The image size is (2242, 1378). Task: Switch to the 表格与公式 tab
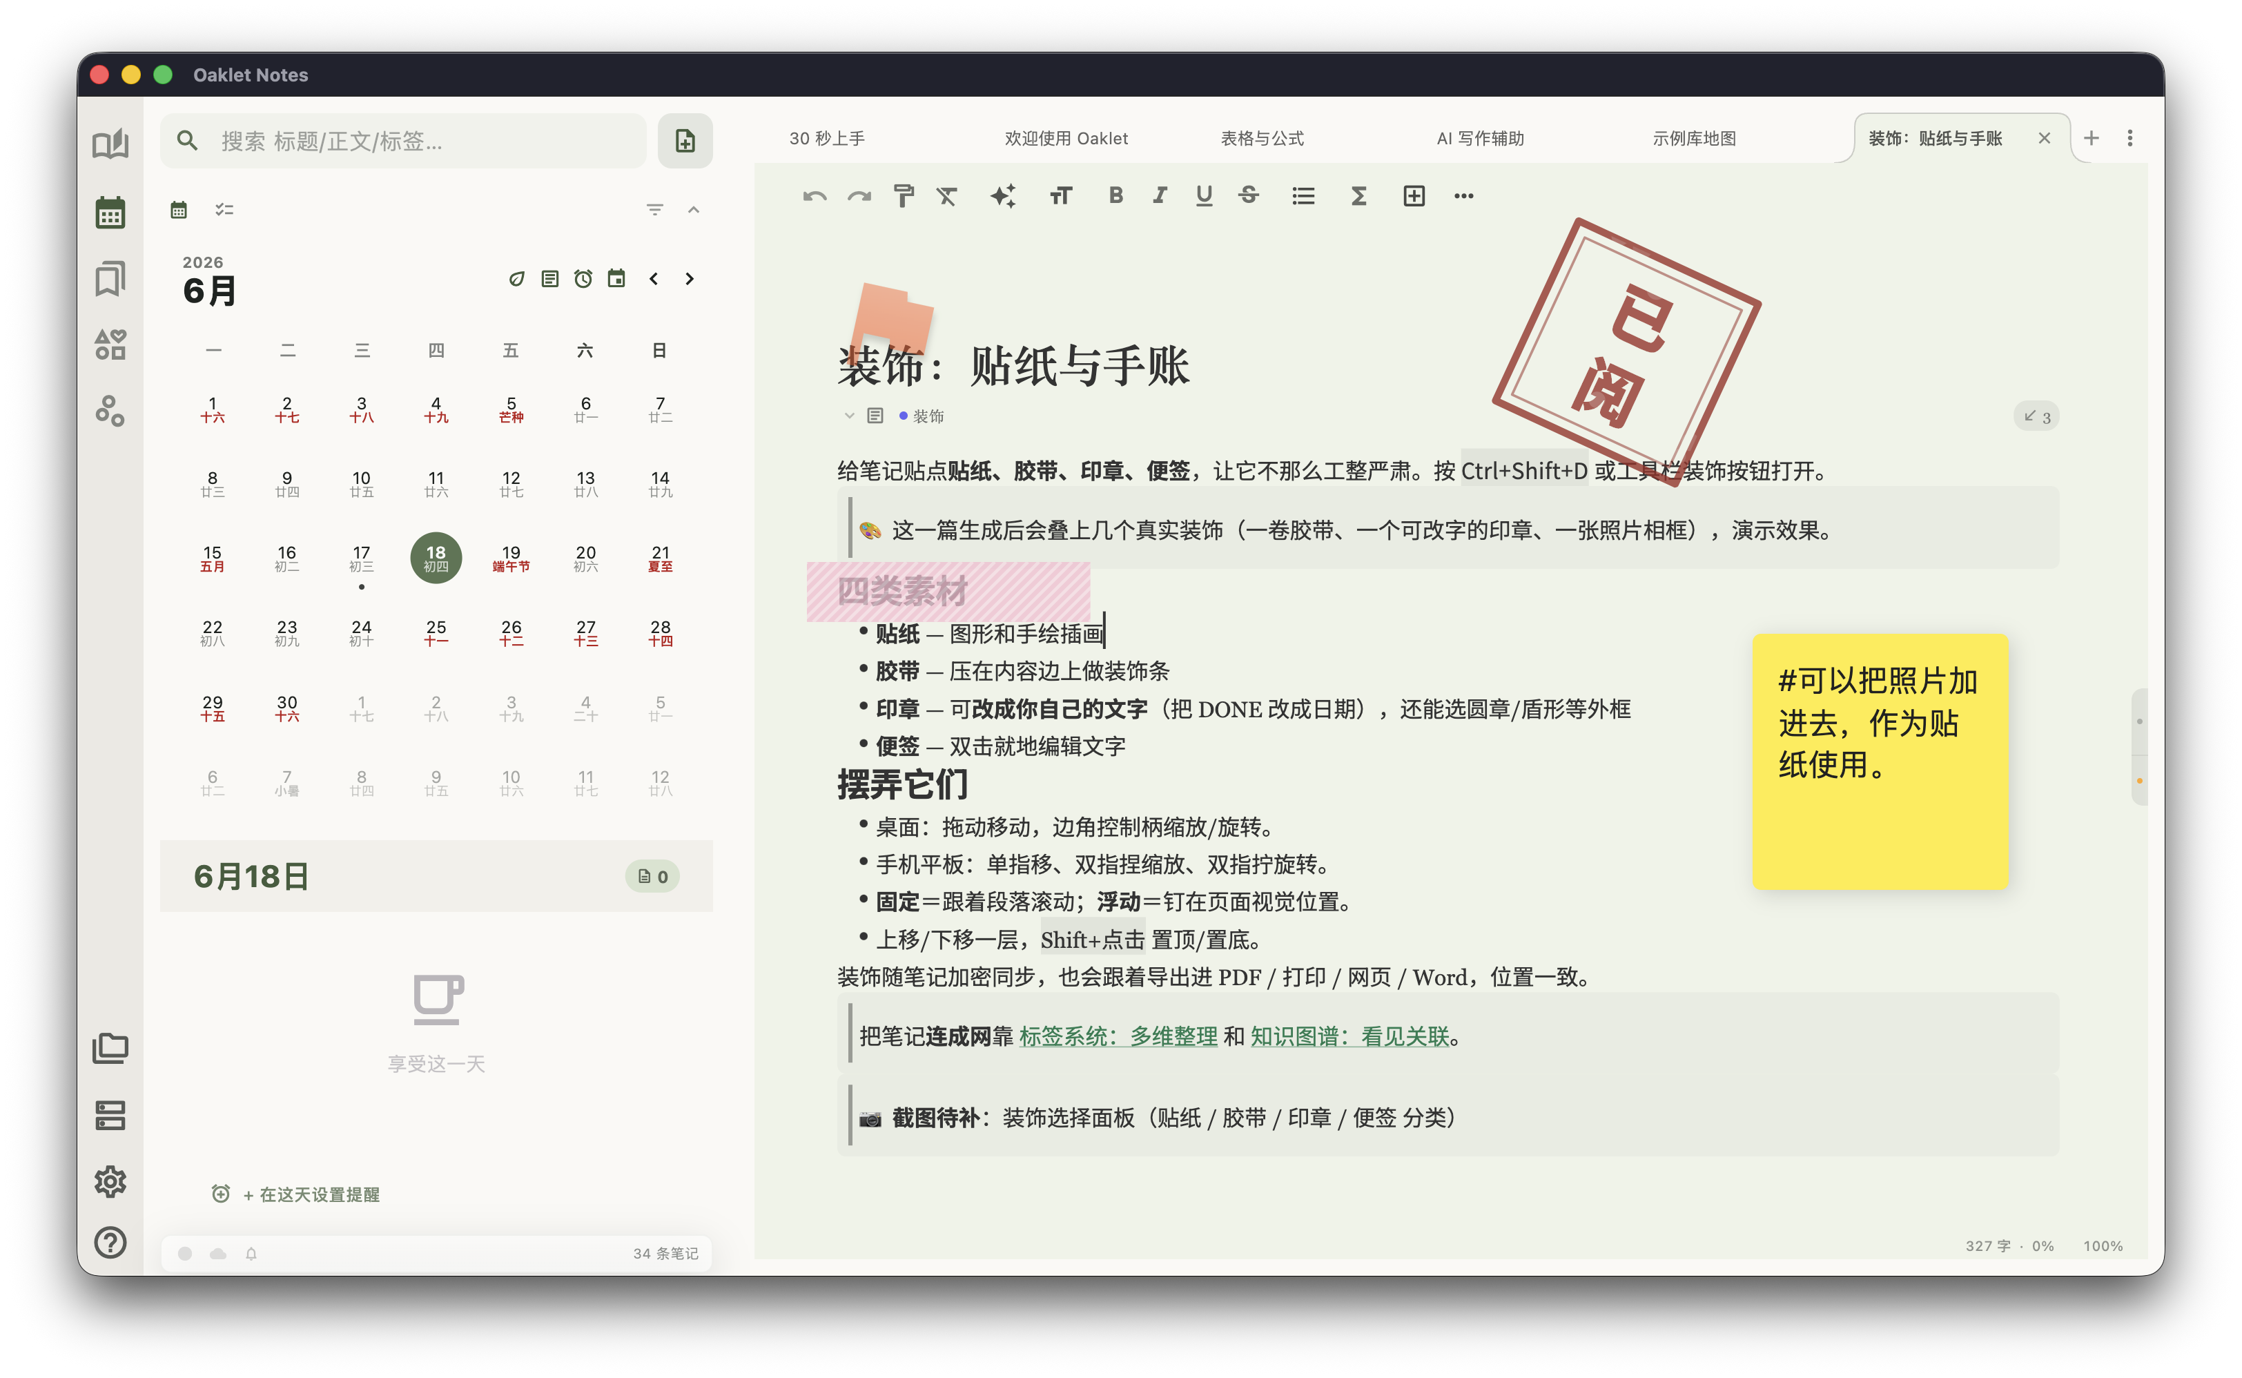point(1262,139)
